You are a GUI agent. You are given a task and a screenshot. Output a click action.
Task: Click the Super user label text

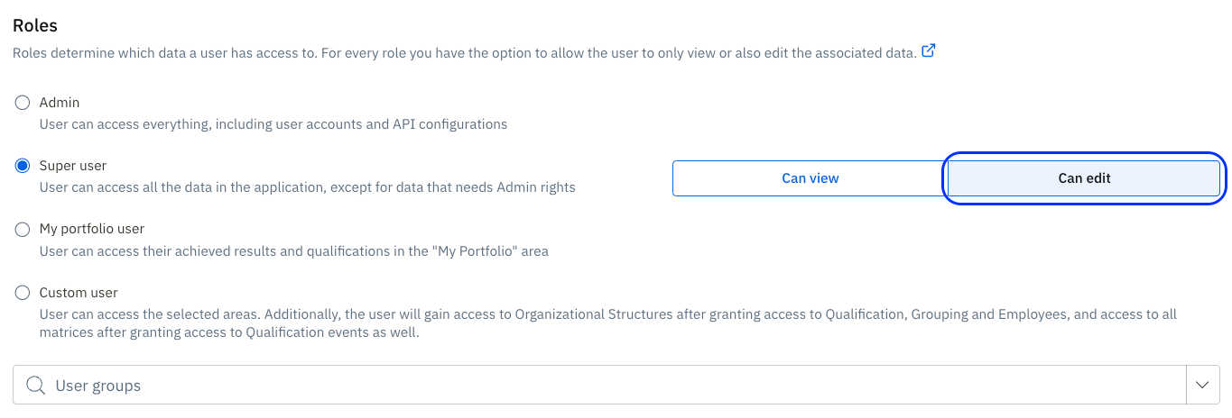click(x=73, y=166)
